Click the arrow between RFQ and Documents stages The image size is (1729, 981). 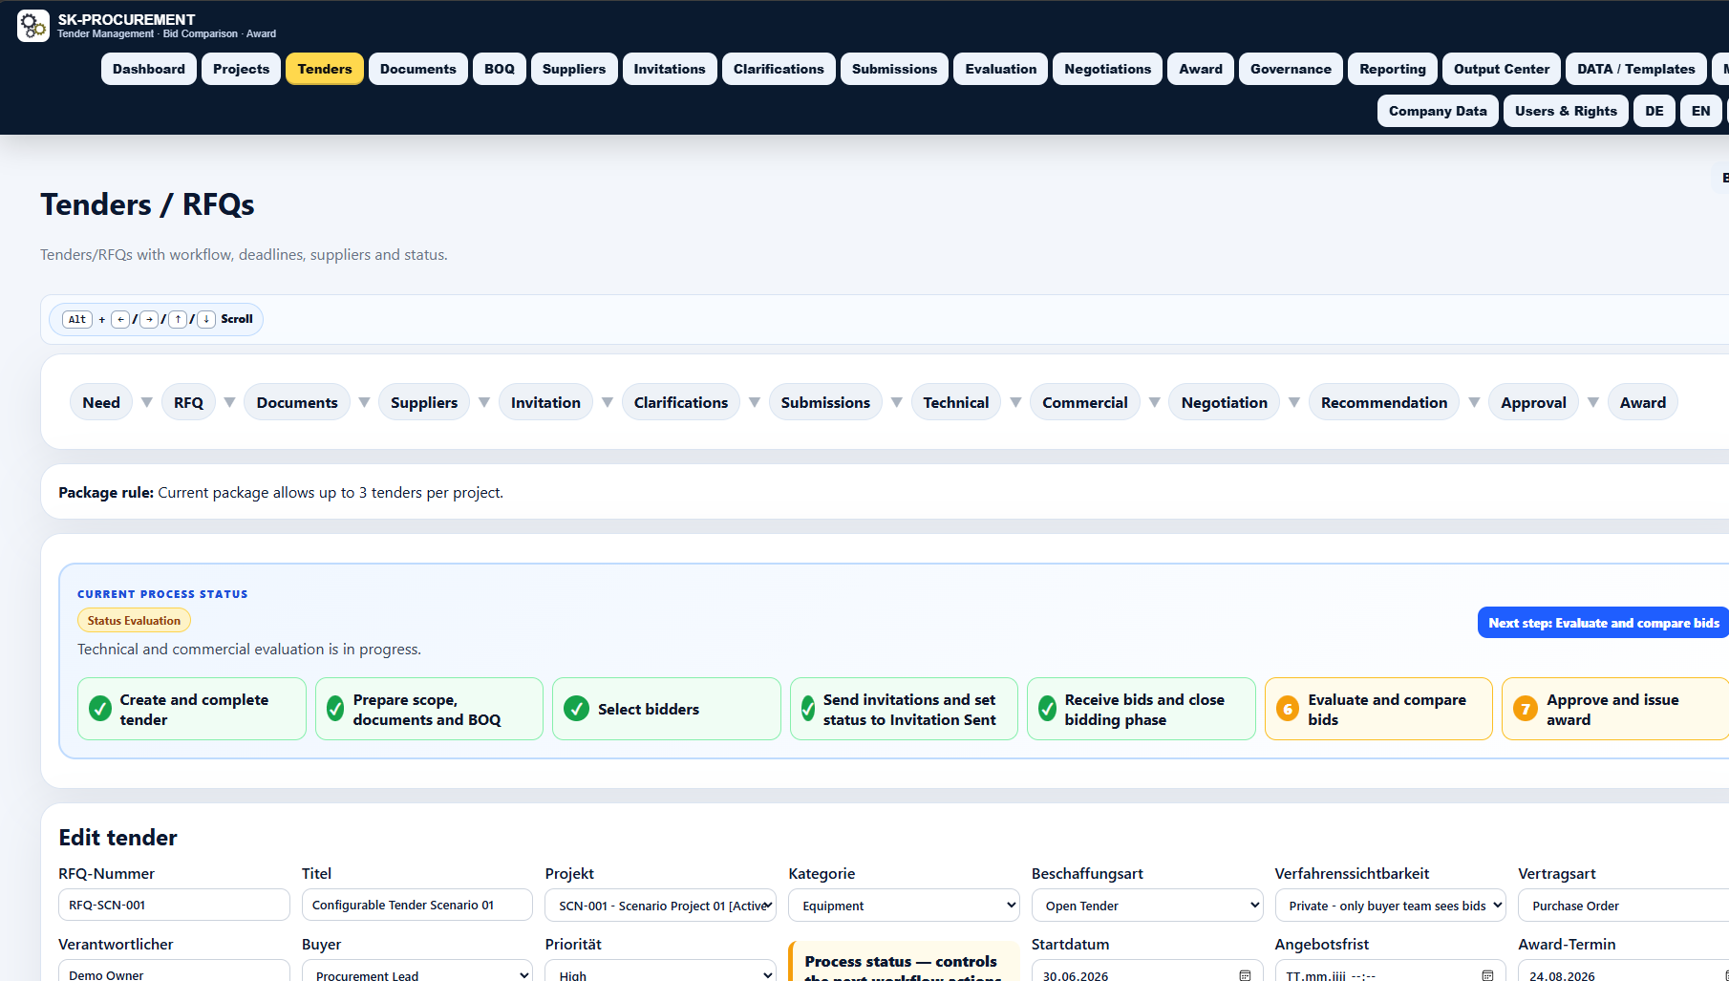pos(229,402)
